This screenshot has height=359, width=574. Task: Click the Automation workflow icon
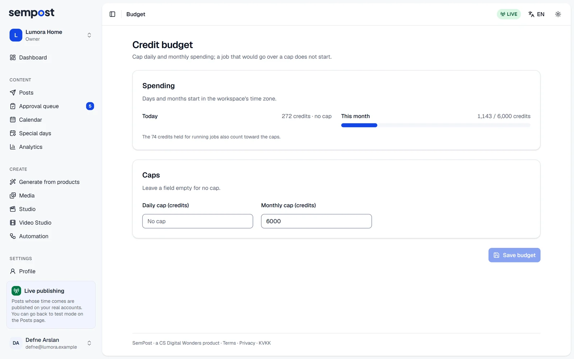(x=13, y=236)
